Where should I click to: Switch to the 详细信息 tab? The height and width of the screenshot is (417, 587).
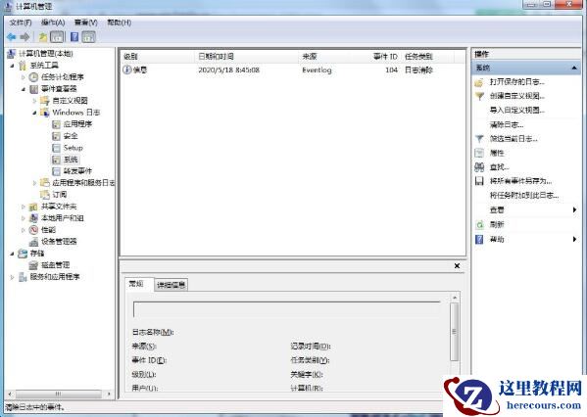coord(171,285)
